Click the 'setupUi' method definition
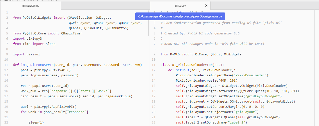Viewport: 319px width, 126px height. click(202, 70)
